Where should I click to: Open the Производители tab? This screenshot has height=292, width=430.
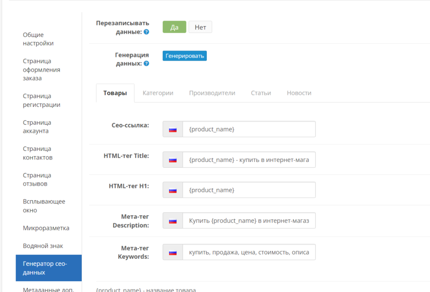click(x=212, y=93)
